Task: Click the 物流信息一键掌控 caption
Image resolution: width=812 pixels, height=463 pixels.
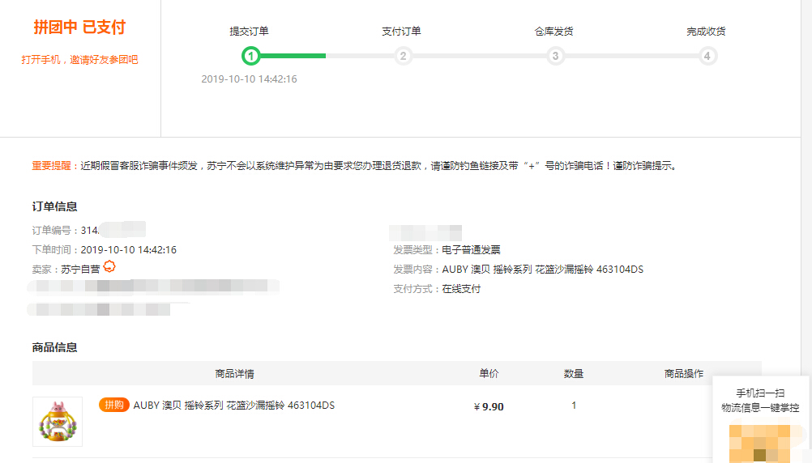Action: click(760, 408)
